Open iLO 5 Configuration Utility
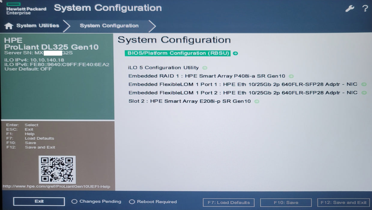Viewport: 372px width, 210px height. pos(163,68)
